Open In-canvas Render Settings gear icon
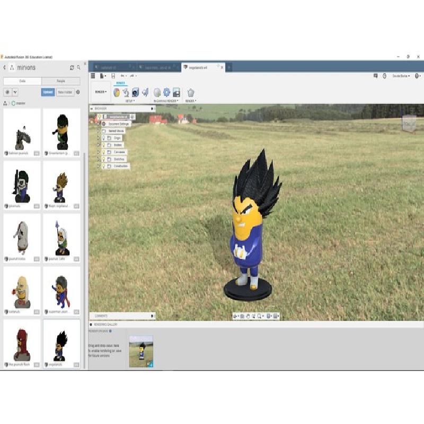The height and width of the screenshot is (424, 424). coord(166,92)
